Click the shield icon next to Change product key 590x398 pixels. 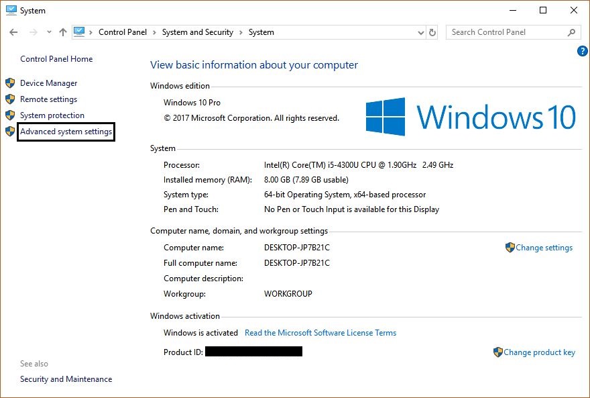pos(497,352)
